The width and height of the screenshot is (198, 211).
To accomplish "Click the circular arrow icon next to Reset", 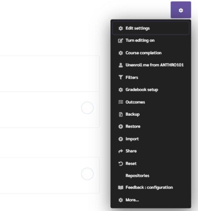I will tap(121, 164).
